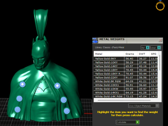This screenshot has height=126, width=168.
Task: Click the 35.97 DWT value
Action: point(142,89)
